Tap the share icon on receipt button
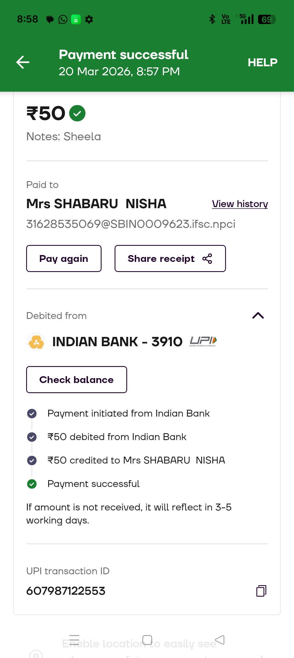Image resolution: width=294 pixels, height=658 pixels. pos(207,259)
